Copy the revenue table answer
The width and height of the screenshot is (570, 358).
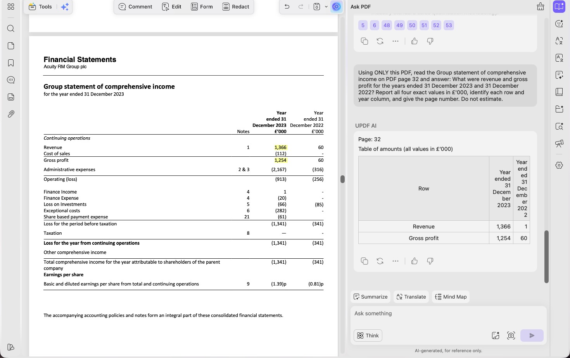point(364,261)
